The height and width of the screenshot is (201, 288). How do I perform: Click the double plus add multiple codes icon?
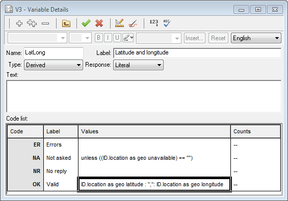point(32,23)
